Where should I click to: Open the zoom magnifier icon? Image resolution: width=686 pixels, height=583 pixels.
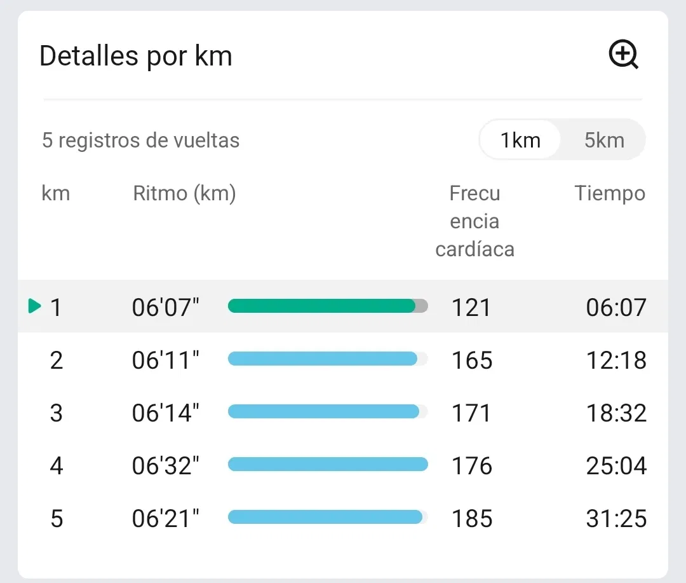[624, 55]
